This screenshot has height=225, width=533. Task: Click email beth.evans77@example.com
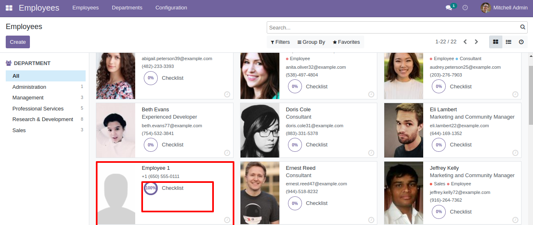click(x=172, y=126)
